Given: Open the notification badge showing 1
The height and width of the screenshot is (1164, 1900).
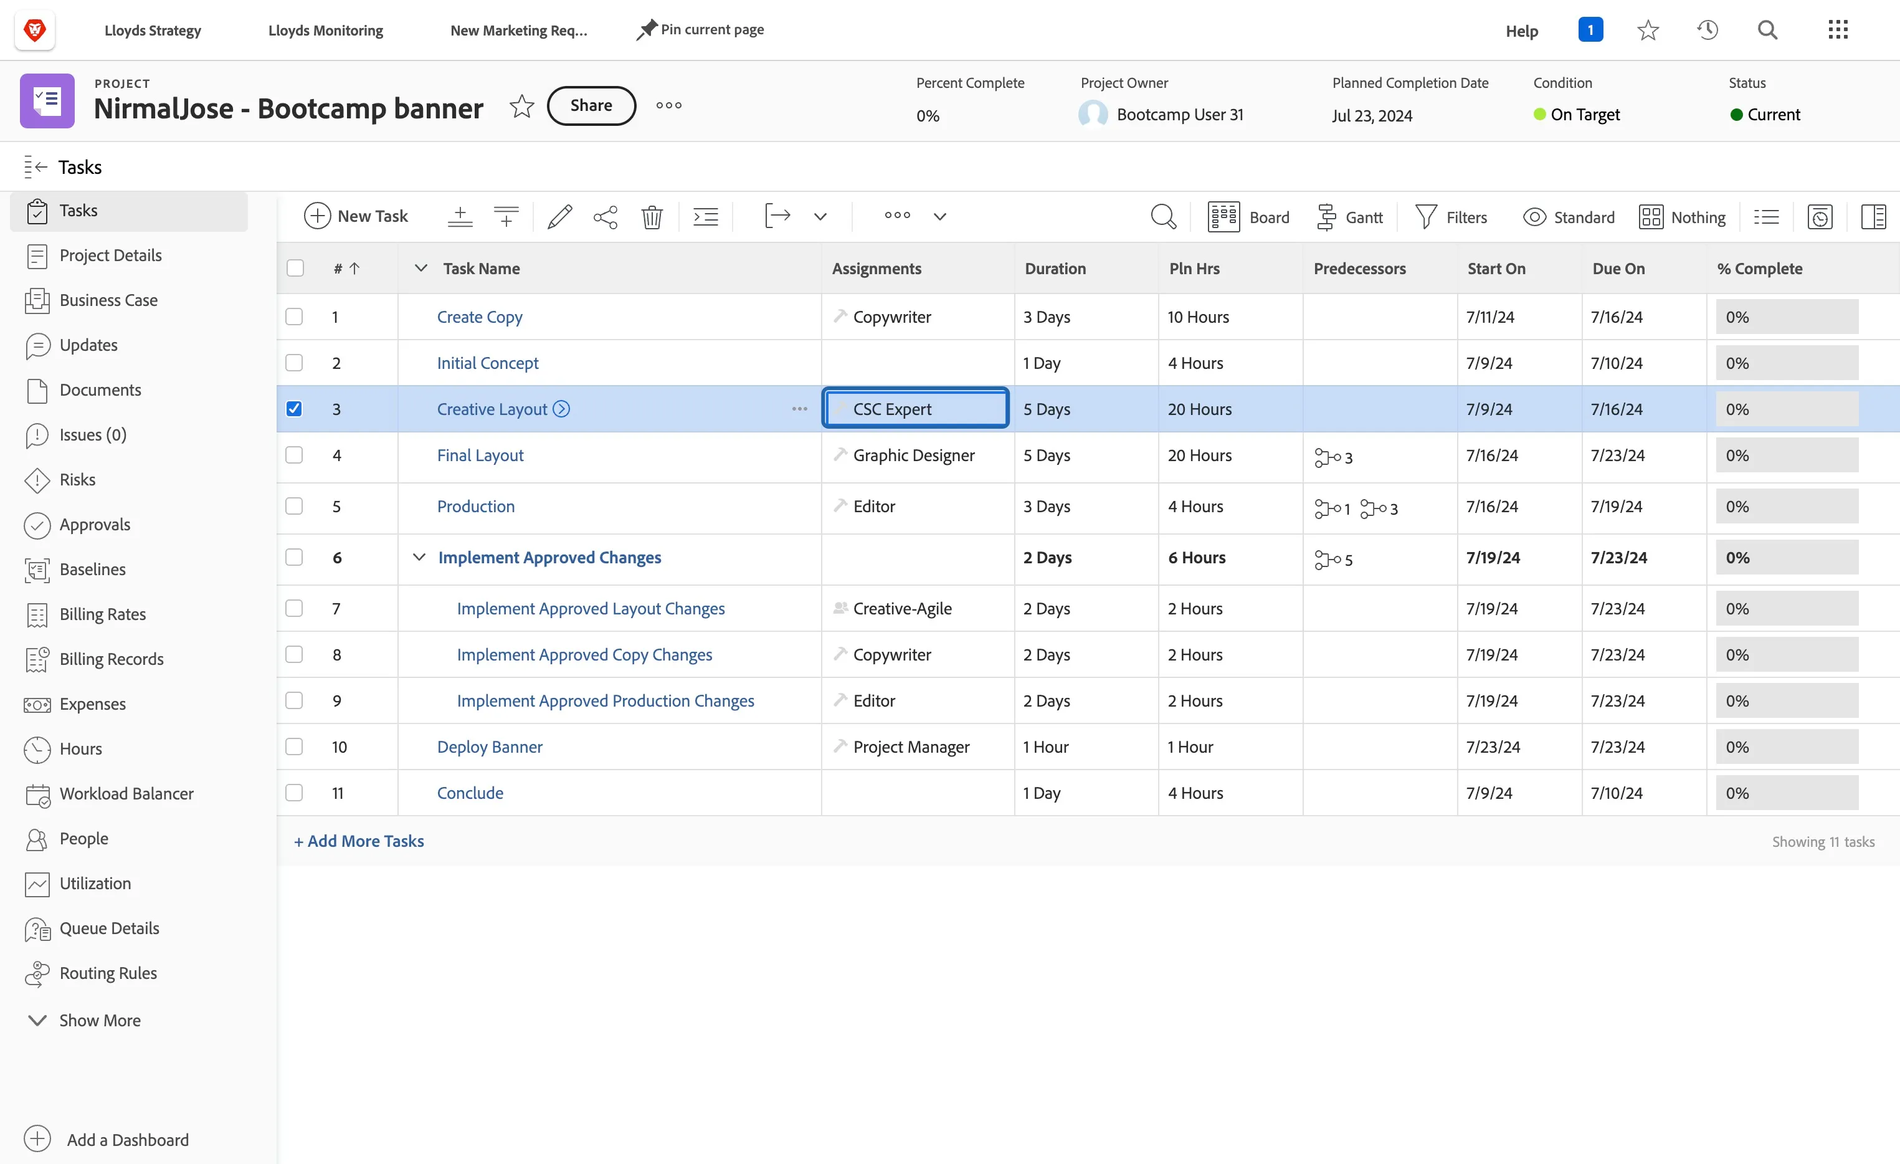Looking at the screenshot, I should coord(1590,30).
